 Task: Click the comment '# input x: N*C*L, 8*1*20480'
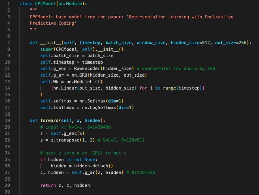click(x=76, y=127)
